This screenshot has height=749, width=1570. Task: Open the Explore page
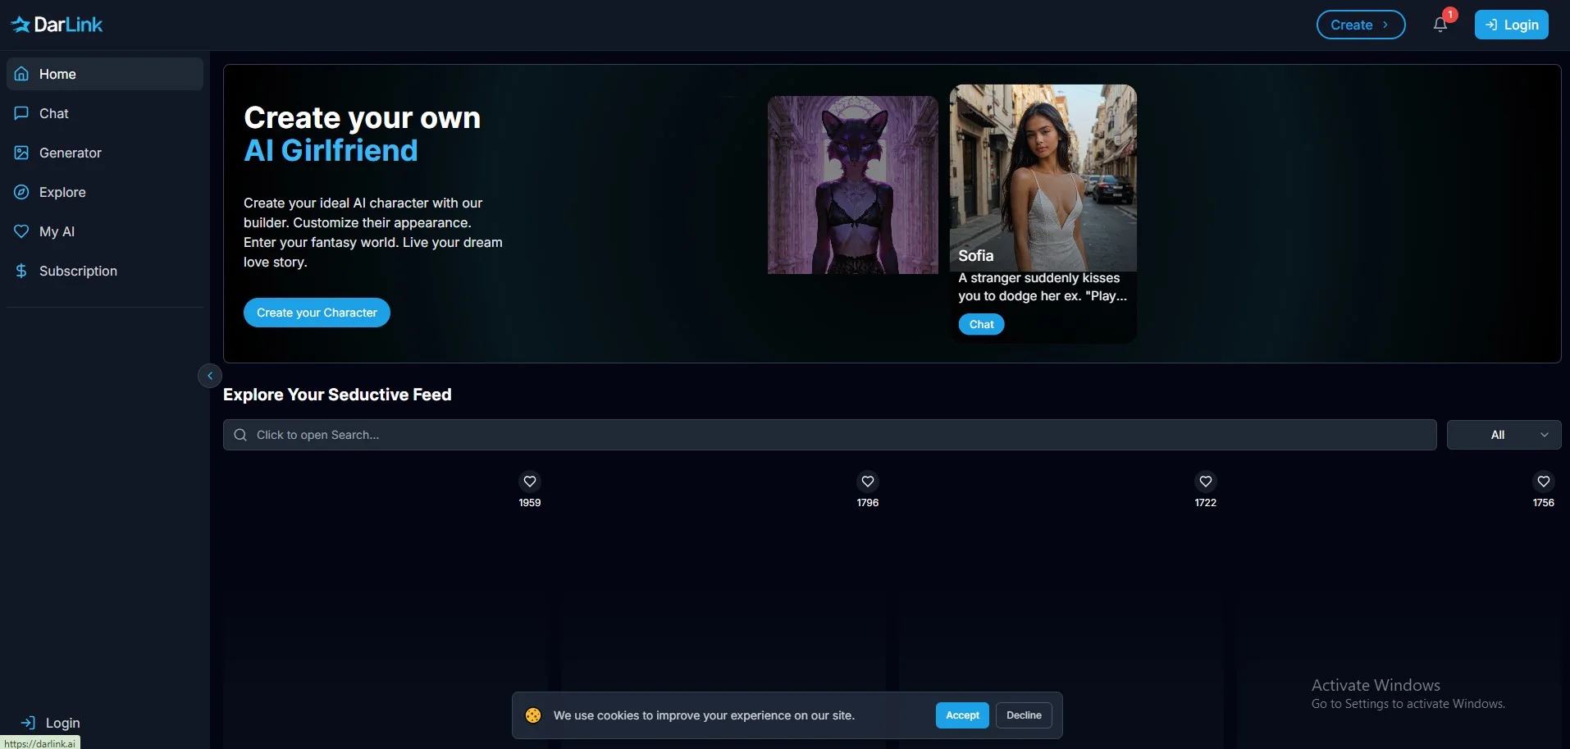click(21, 192)
